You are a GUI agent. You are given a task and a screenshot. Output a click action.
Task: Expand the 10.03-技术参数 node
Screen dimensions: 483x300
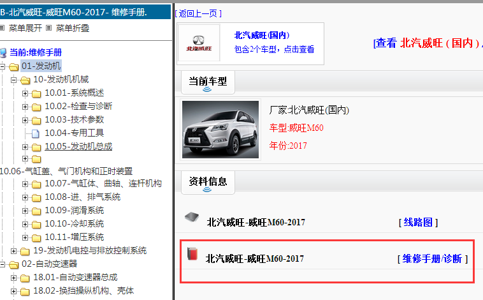pyautogui.click(x=25, y=120)
